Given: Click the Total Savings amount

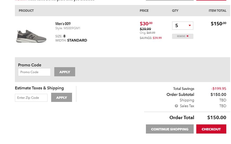Looking at the screenshot, I should click(219, 89).
